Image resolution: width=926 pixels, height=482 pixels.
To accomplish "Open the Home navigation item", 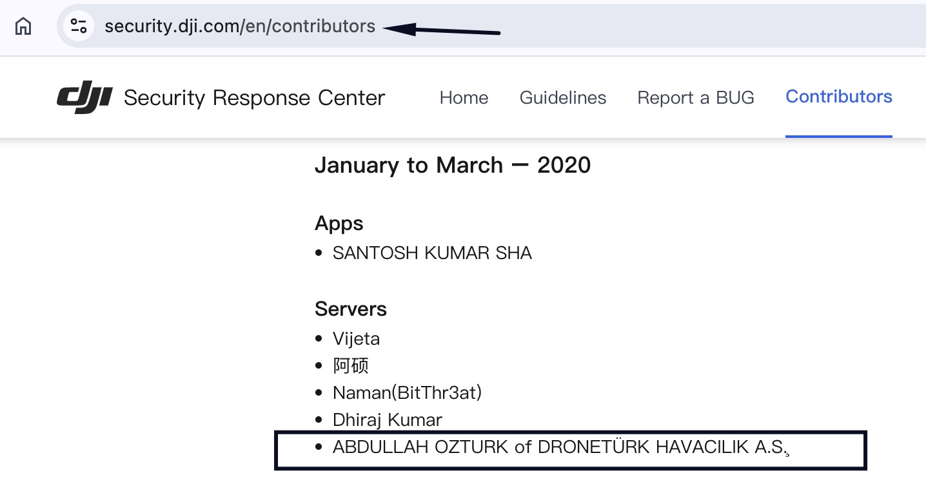I will [464, 98].
